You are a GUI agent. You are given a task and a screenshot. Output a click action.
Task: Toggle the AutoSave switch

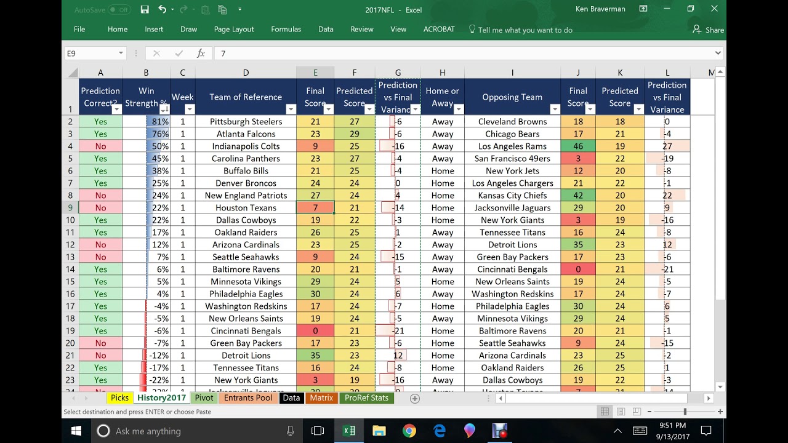click(119, 10)
